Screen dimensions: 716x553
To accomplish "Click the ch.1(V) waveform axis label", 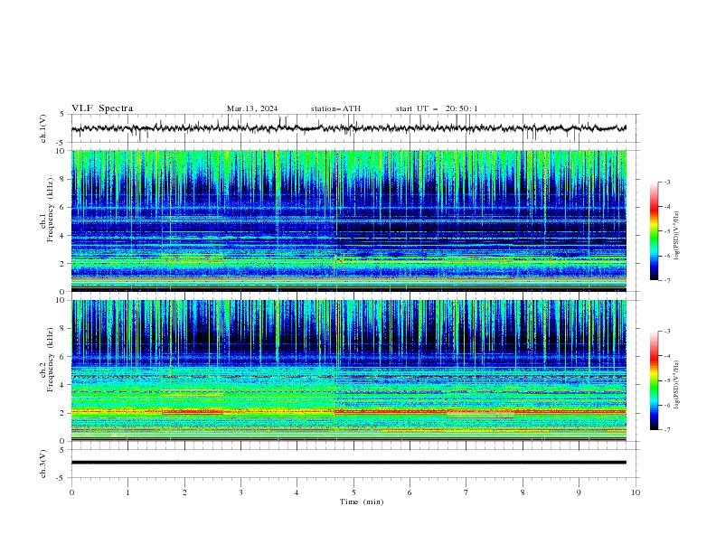I will (x=43, y=128).
